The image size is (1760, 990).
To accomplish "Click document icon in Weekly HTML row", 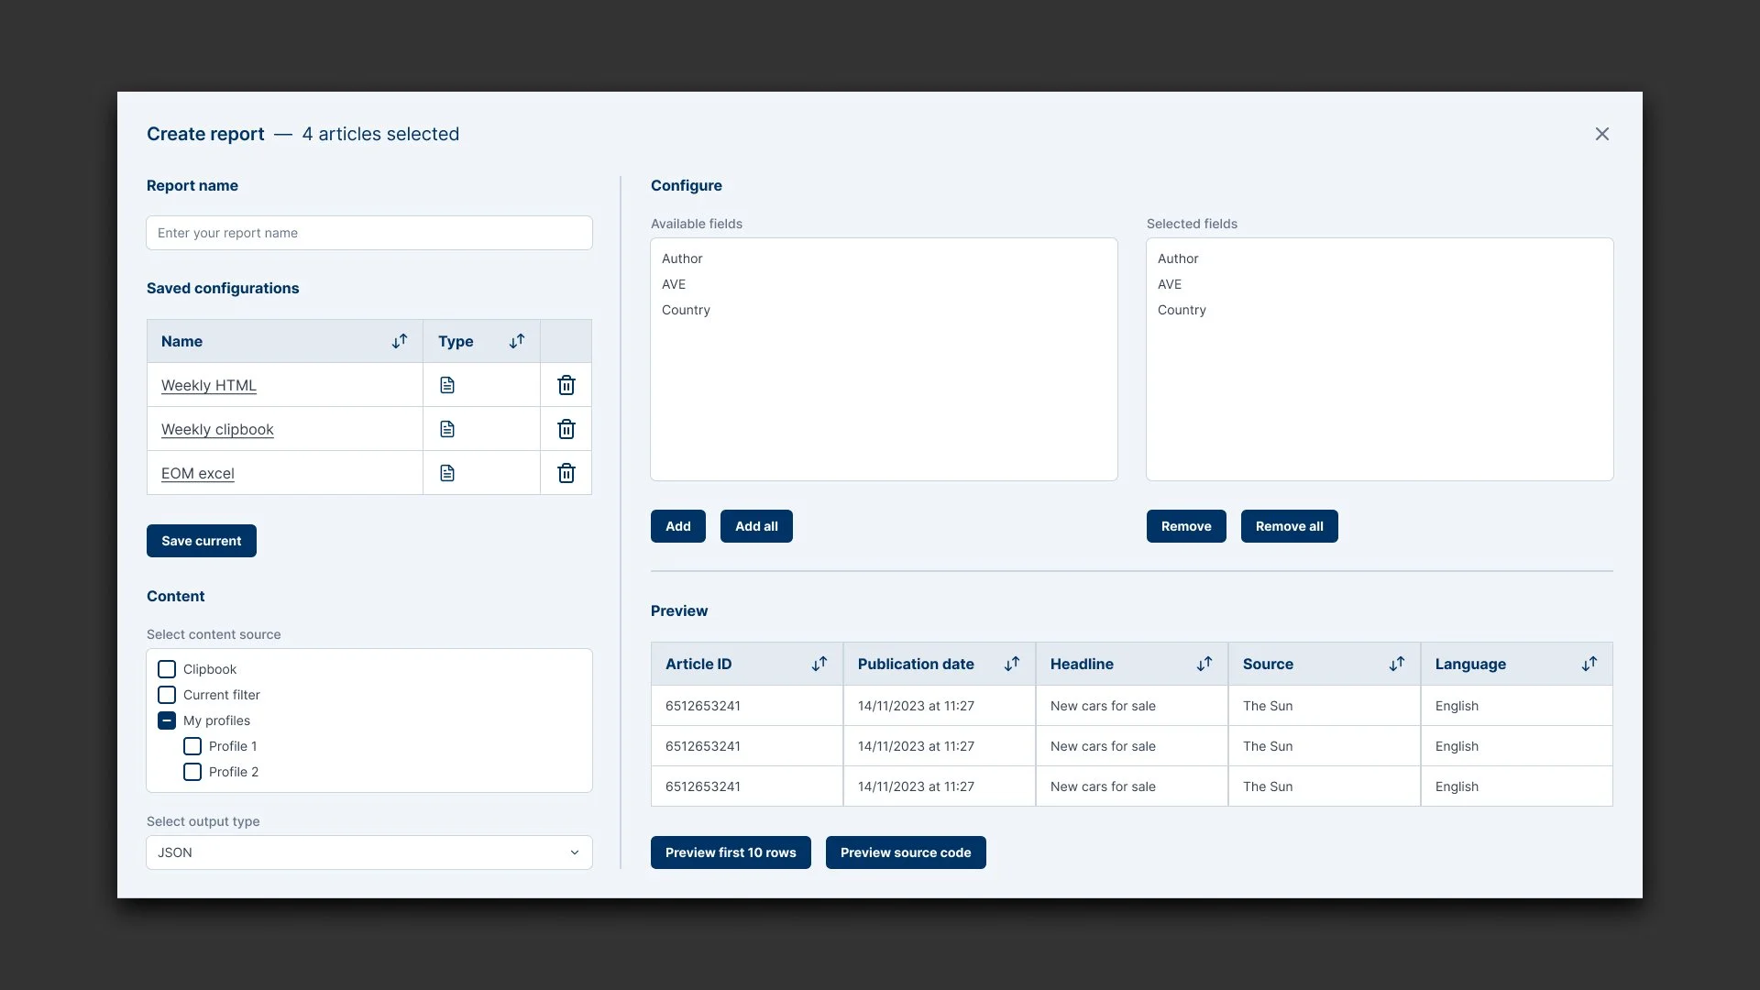I will pyautogui.click(x=447, y=385).
